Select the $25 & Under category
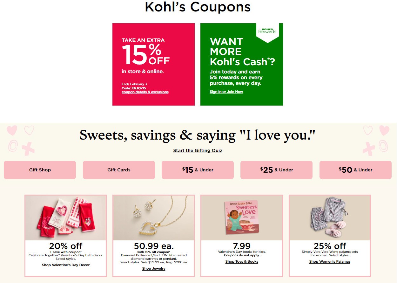Image resolution: width=397 pixels, height=283 pixels. [x=276, y=170]
